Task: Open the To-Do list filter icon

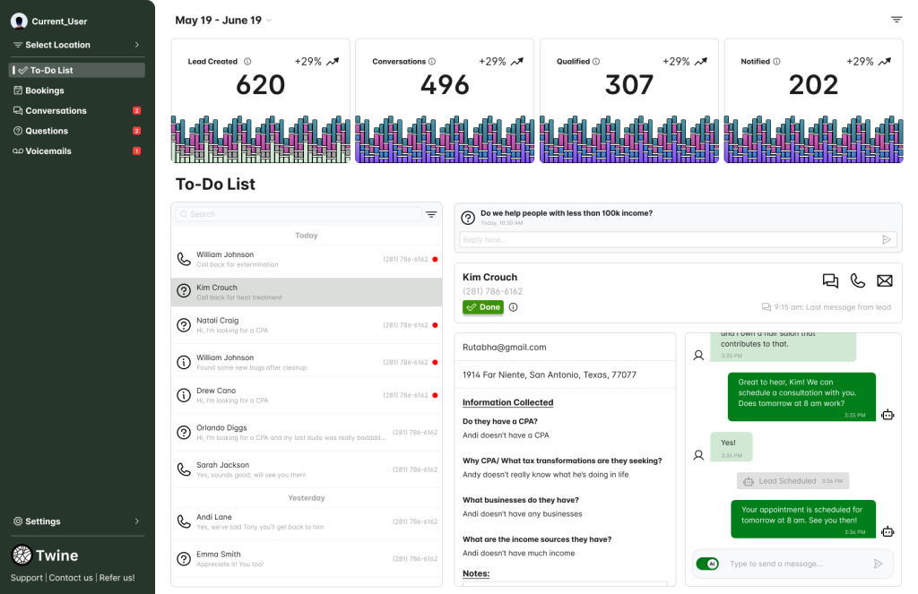Action: pyautogui.click(x=431, y=214)
